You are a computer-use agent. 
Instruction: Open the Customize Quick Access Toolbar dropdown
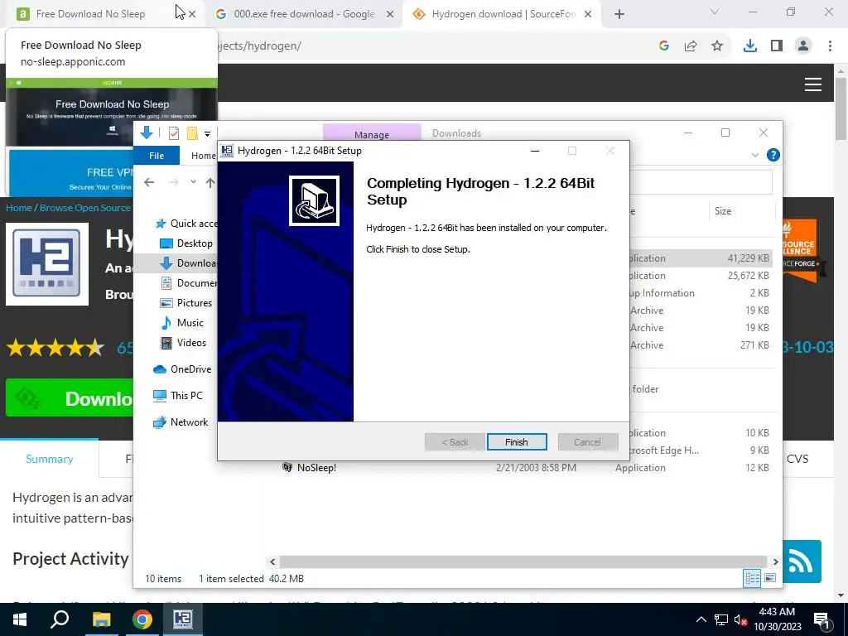pos(207,133)
